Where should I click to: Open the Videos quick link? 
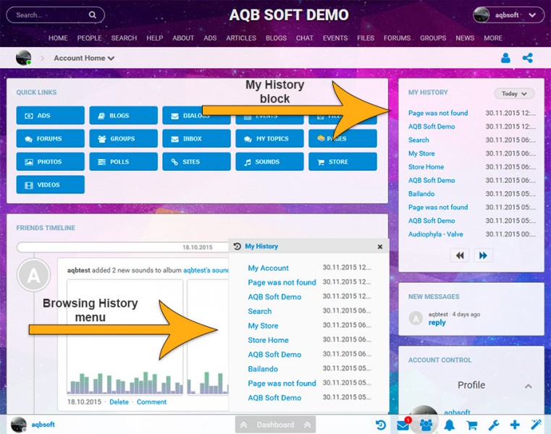point(50,184)
